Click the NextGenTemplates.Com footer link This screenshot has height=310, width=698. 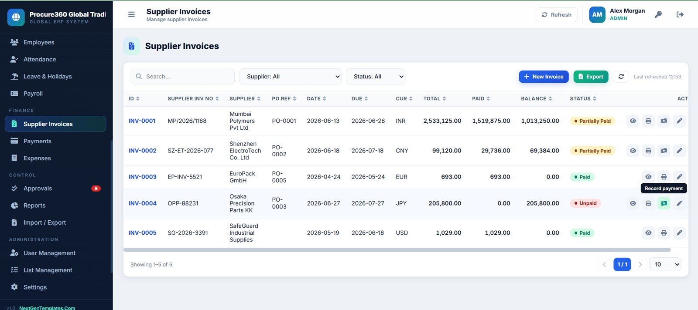pos(47,308)
